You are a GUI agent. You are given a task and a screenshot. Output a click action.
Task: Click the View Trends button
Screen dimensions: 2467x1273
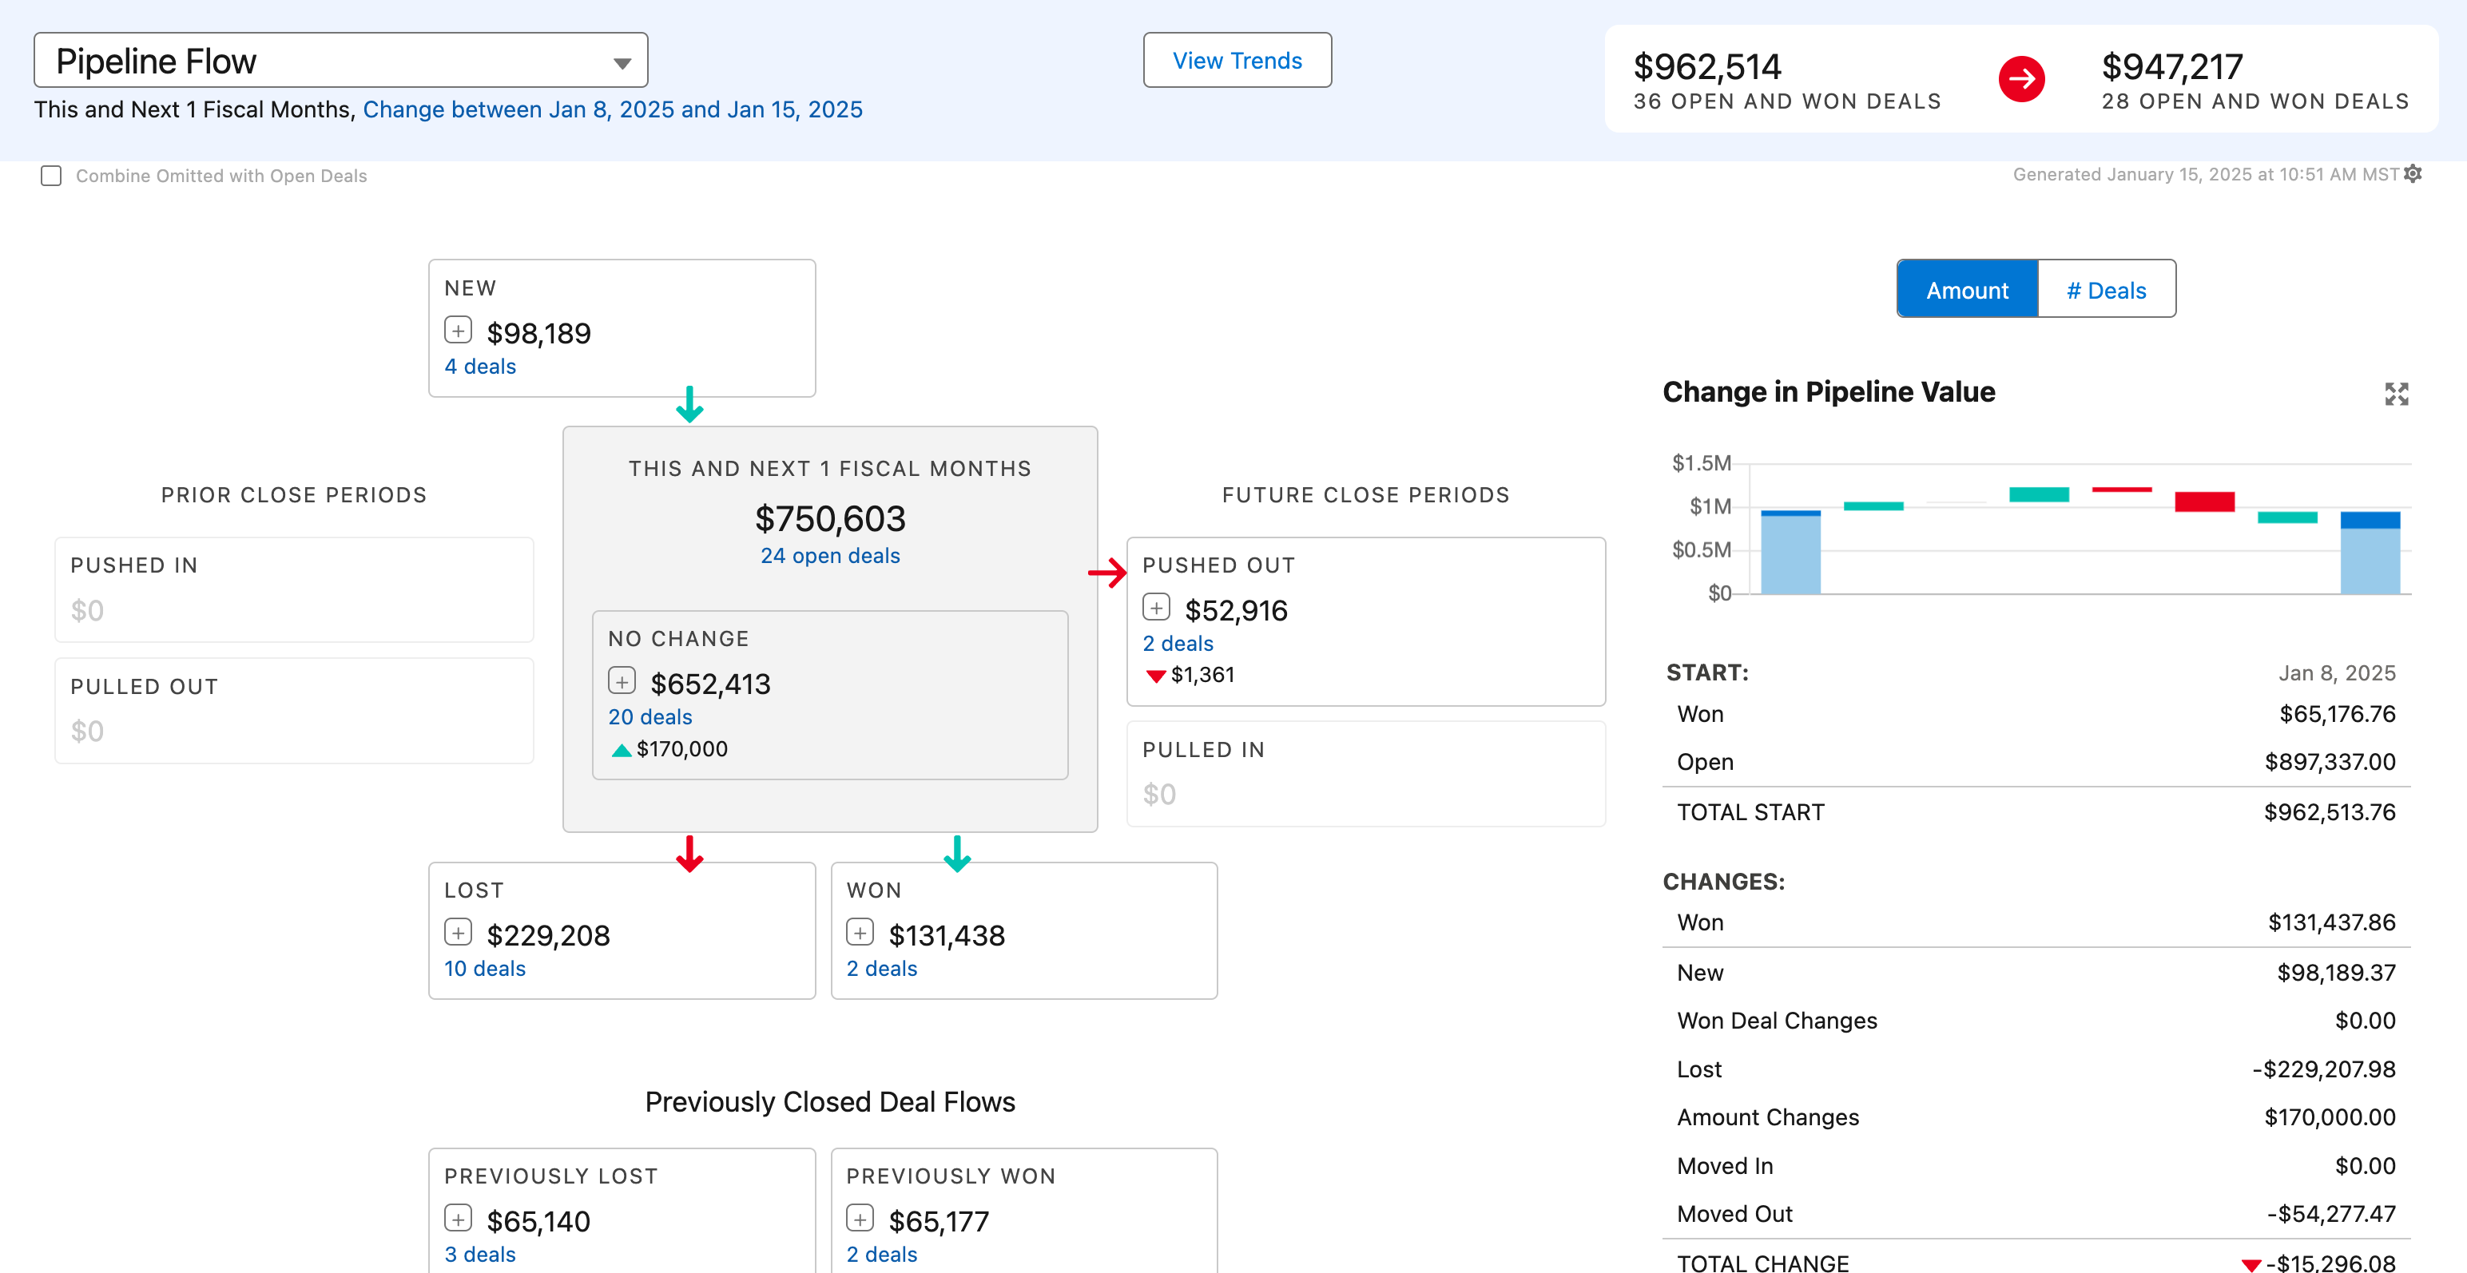(1237, 61)
